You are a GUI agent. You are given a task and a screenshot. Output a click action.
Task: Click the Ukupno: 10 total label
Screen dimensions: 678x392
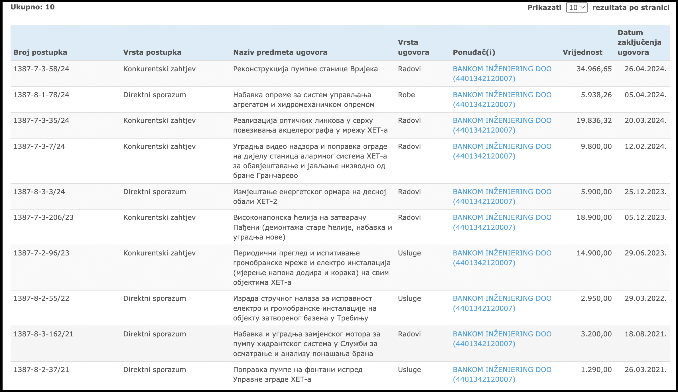(33, 7)
